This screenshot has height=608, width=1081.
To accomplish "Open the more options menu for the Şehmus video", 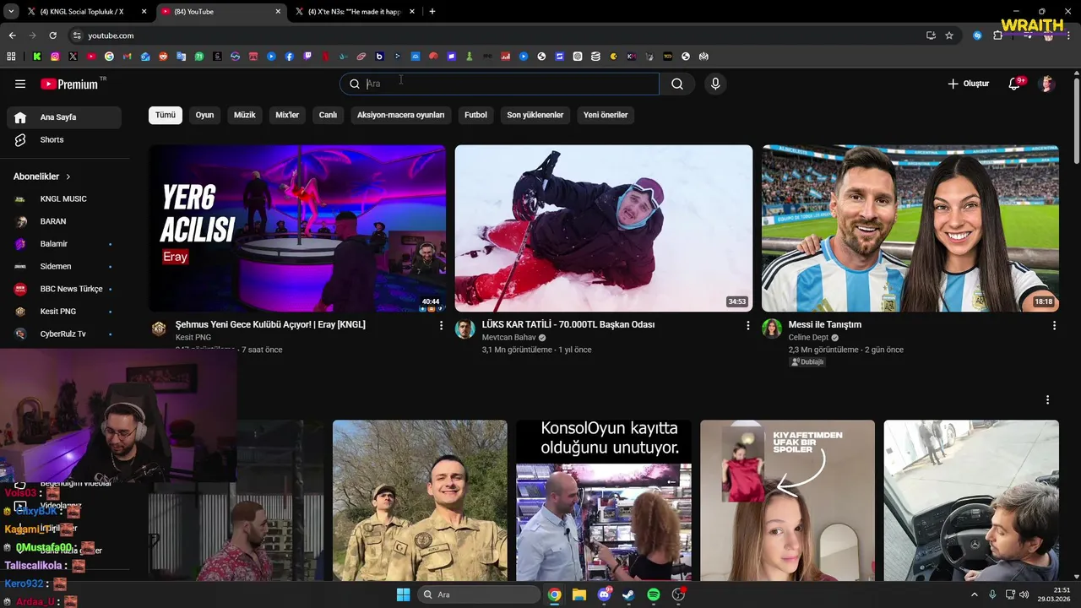I will (x=441, y=325).
